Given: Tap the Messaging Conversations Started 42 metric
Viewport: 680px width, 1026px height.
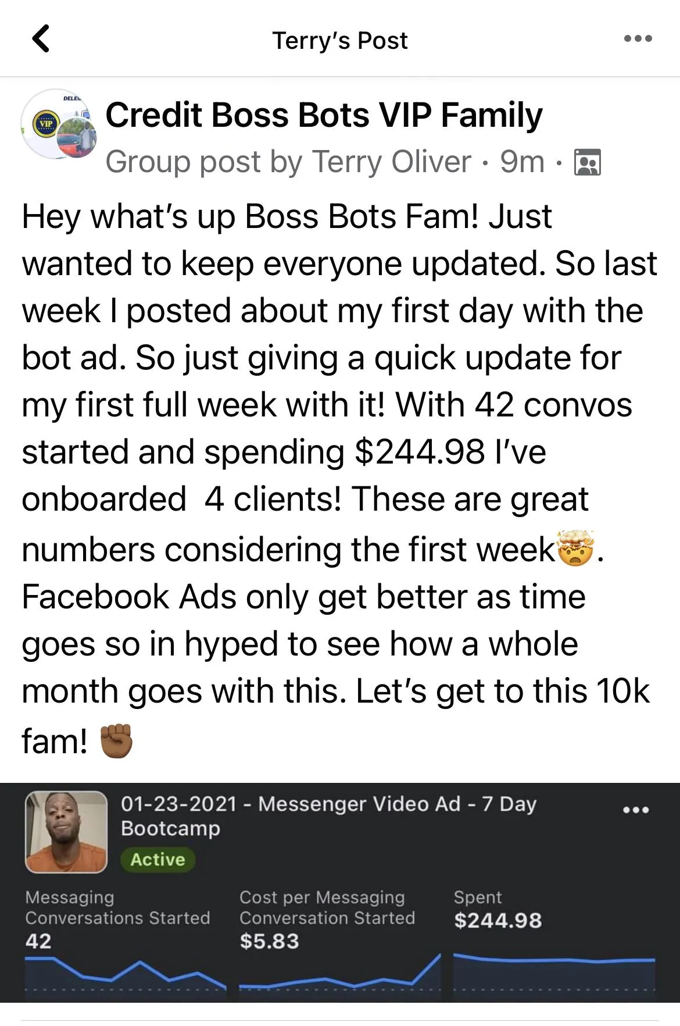Looking at the screenshot, I should pos(117,919).
